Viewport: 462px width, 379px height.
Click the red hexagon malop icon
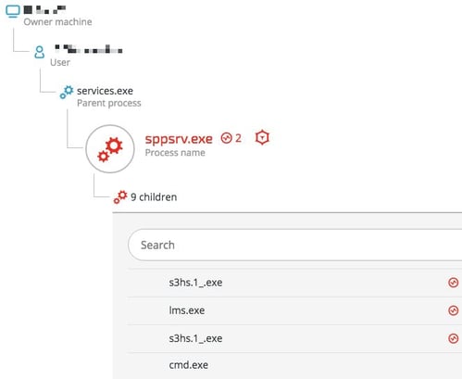point(262,137)
